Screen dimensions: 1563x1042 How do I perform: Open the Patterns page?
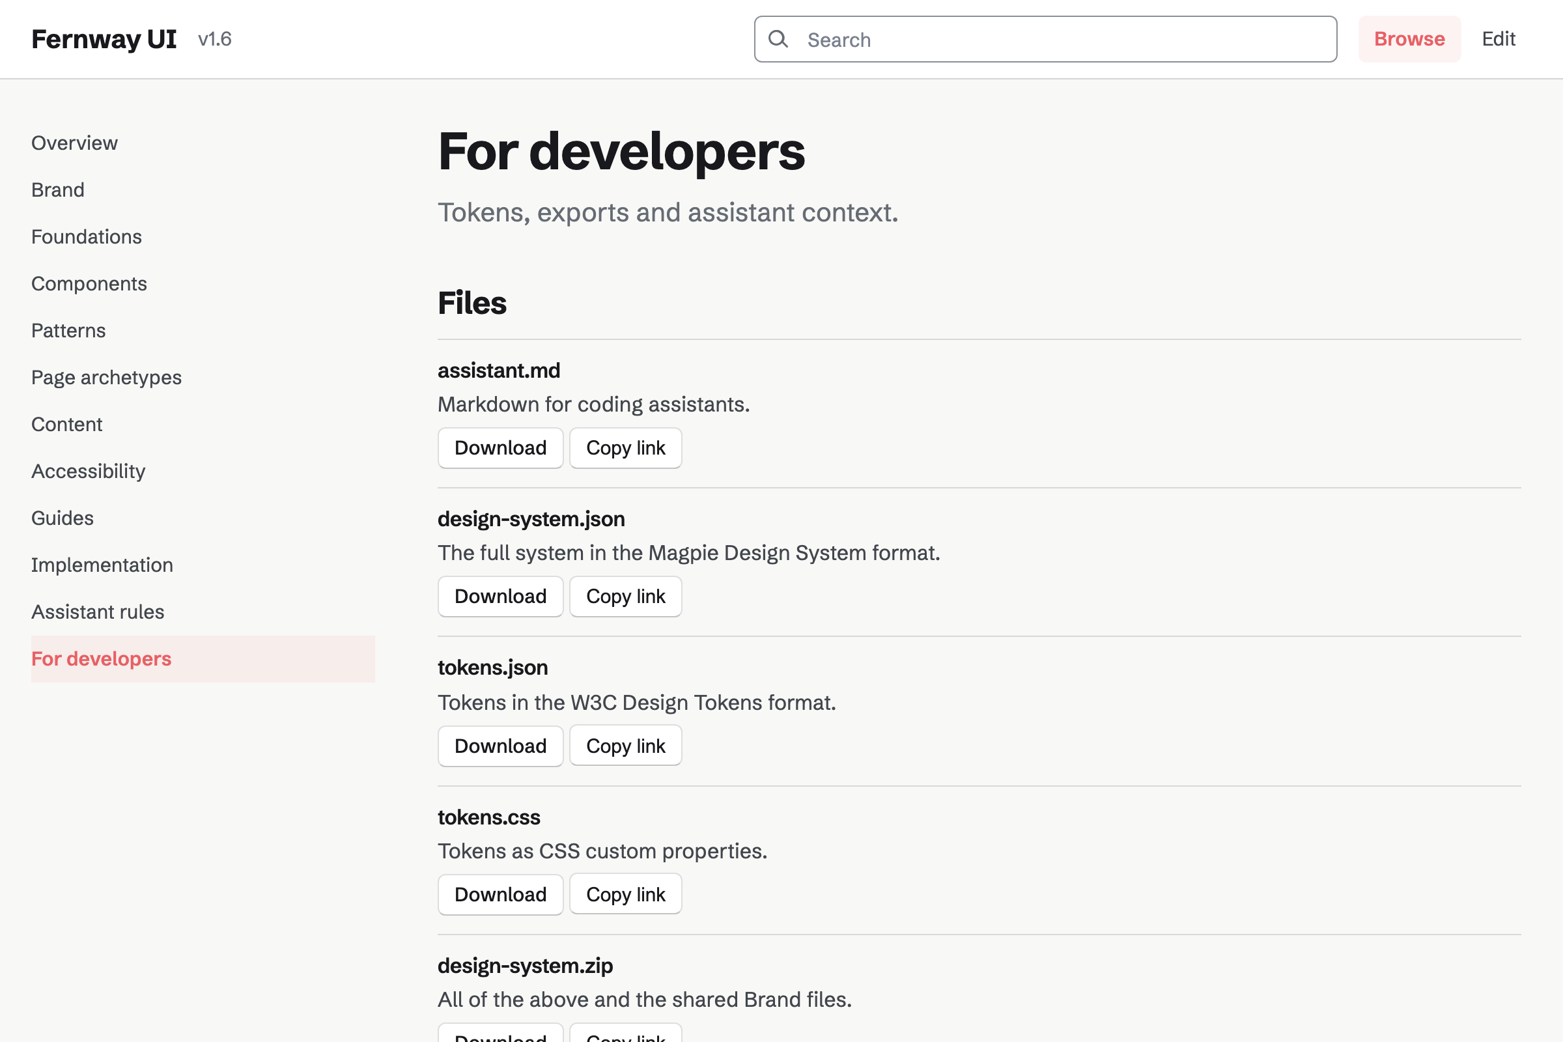click(68, 330)
